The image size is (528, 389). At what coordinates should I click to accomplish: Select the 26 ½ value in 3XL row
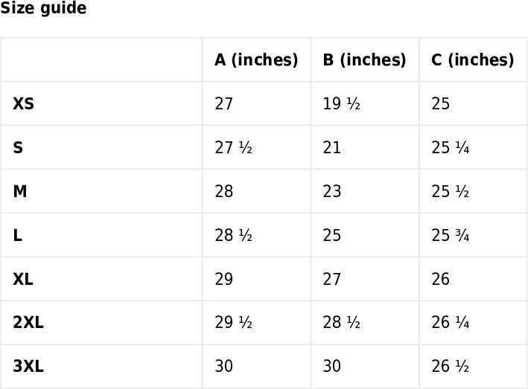(451, 366)
